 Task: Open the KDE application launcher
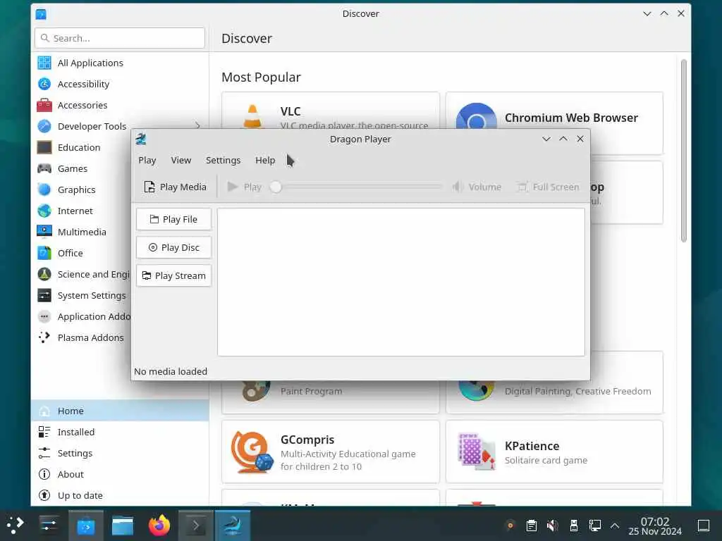(16, 525)
